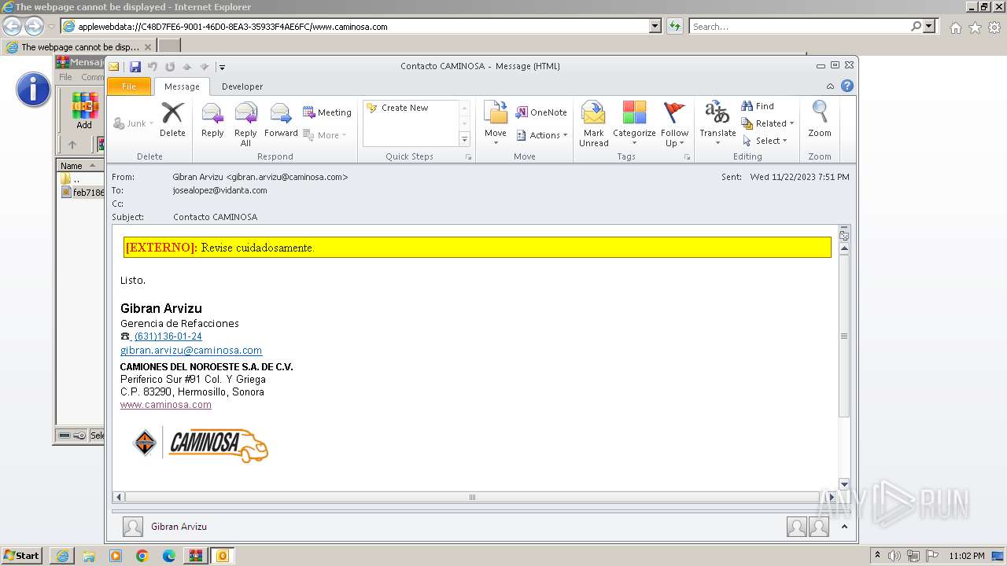Click Find in the Editing group

point(758,106)
